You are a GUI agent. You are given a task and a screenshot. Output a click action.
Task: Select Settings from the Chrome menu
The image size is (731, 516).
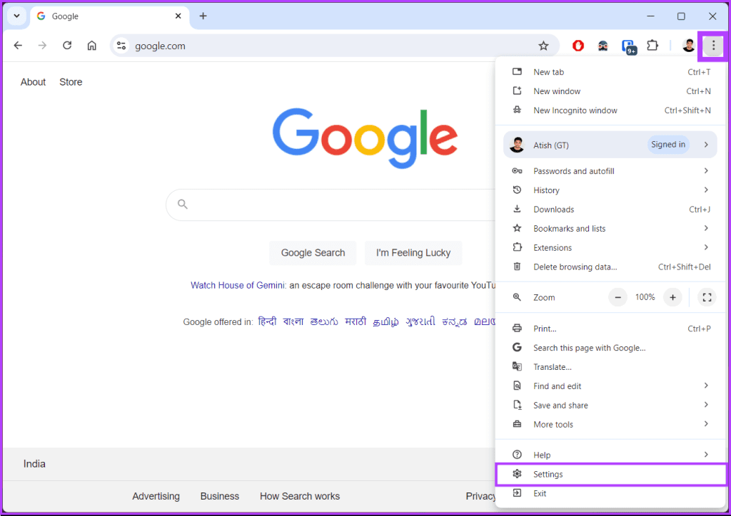tap(548, 474)
